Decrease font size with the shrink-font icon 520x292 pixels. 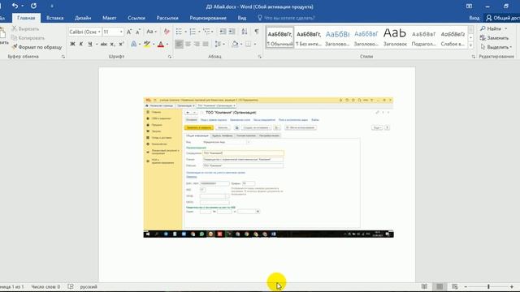coord(138,32)
